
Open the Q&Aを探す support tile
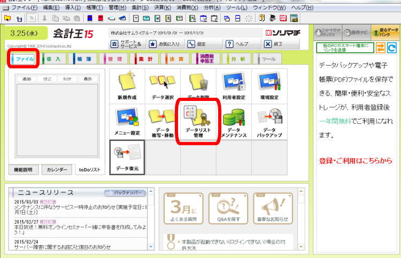pos(228,208)
